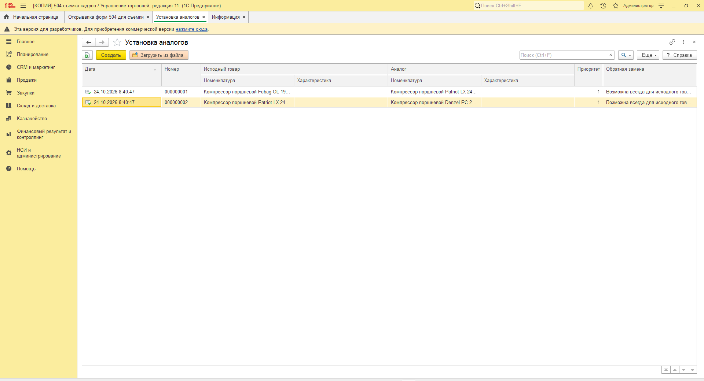Open favorites star in title bar

point(616,5)
